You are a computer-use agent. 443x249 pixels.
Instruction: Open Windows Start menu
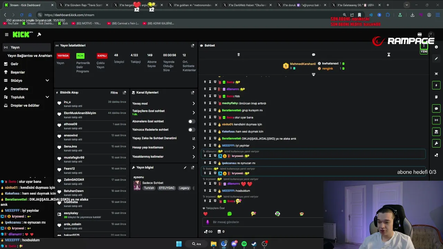click(179, 244)
